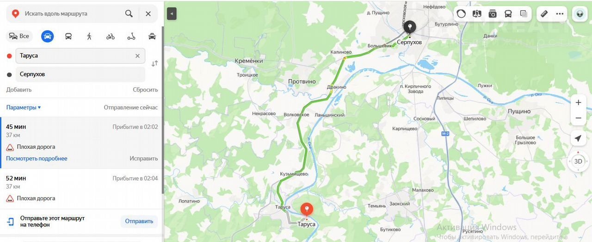Swap the Таруса and Серпухов route points
Viewport: 592px width, 242px height.
pyautogui.click(x=154, y=64)
